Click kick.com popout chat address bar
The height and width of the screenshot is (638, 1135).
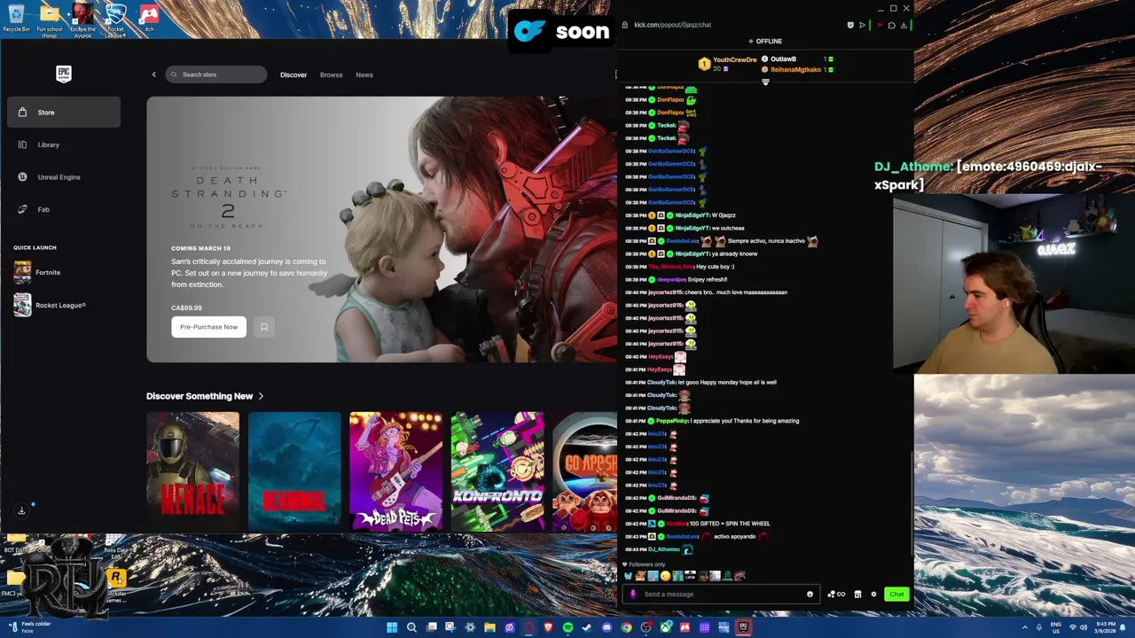[674, 25]
